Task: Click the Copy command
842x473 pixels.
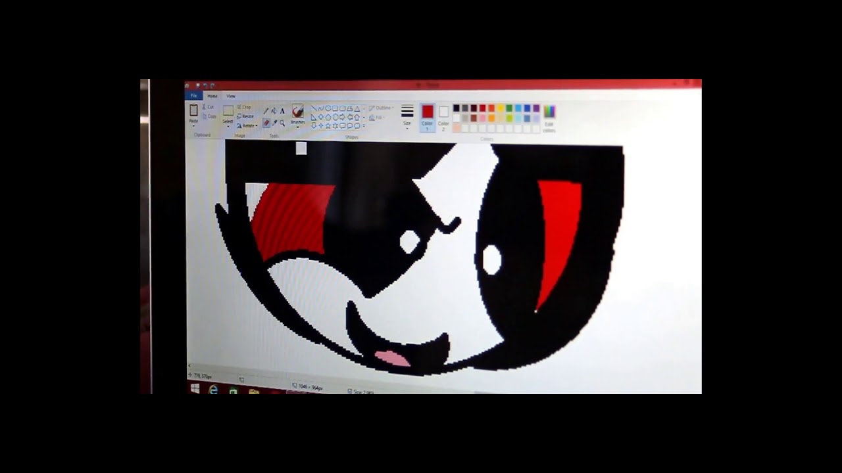Action: (209, 116)
